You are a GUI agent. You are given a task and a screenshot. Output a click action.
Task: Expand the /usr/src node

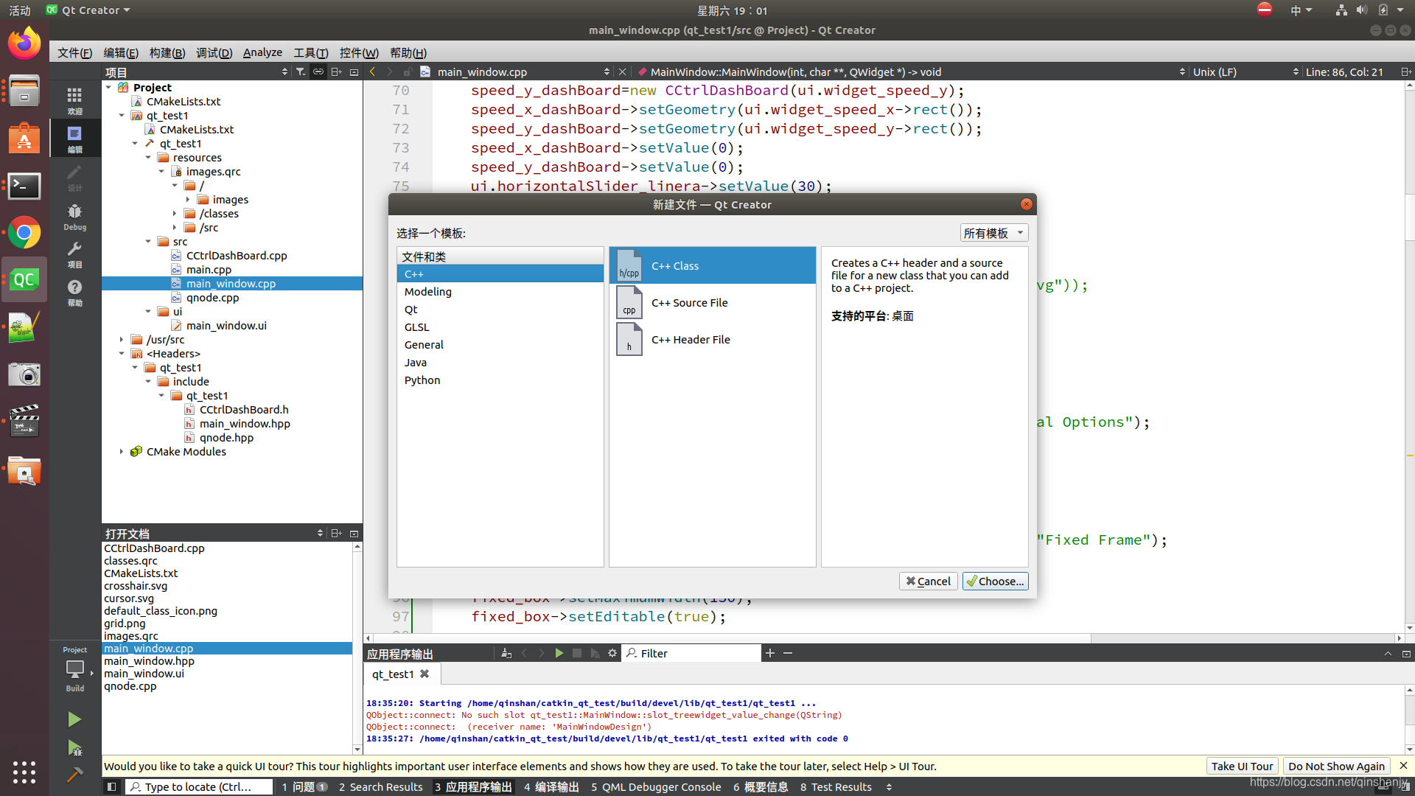(122, 339)
